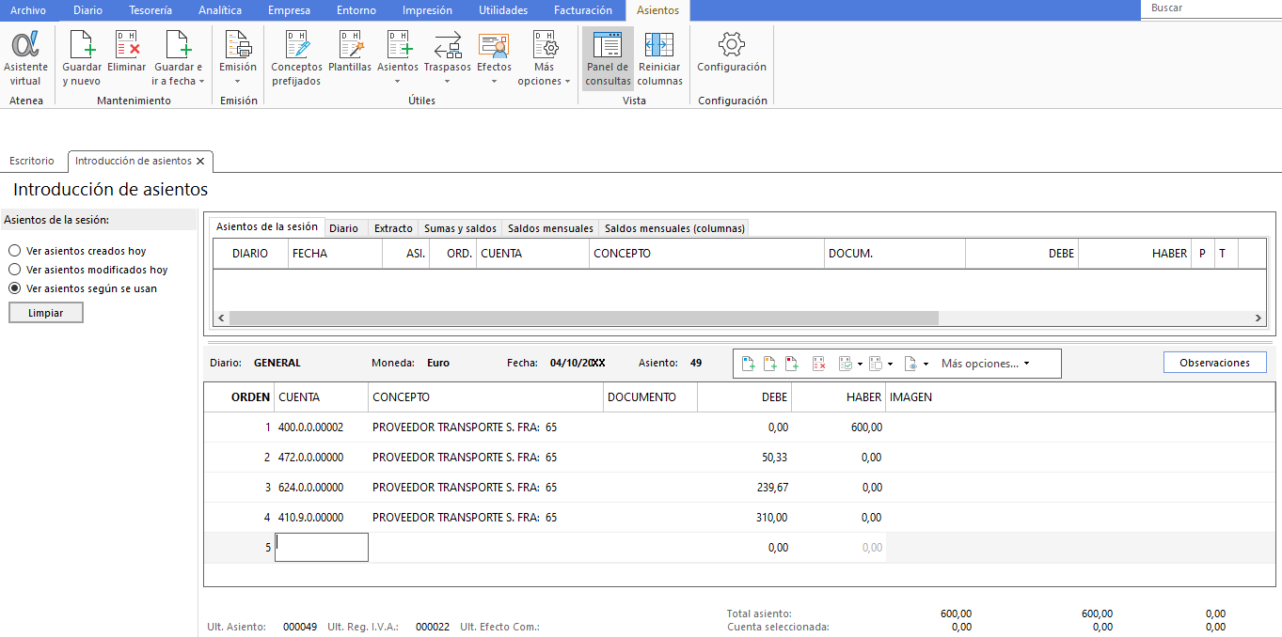Image resolution: width=1282 pixels, height=637 pixels.
Task: Open the Diario query tab
Action: click(344, 228)
